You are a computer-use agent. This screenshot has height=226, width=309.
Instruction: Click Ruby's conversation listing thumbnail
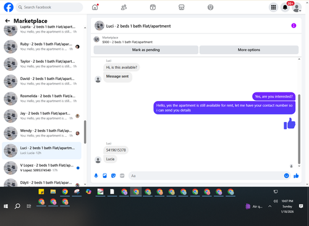pos(11,47)
